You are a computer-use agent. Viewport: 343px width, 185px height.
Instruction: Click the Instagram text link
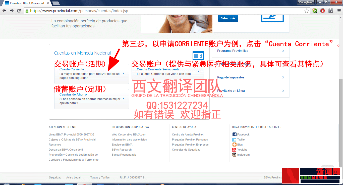pos(243,155)
